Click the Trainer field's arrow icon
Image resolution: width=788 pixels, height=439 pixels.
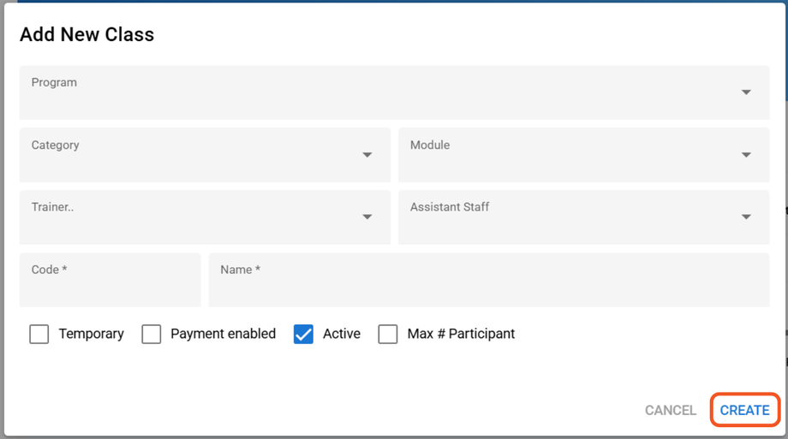[367, 217]
